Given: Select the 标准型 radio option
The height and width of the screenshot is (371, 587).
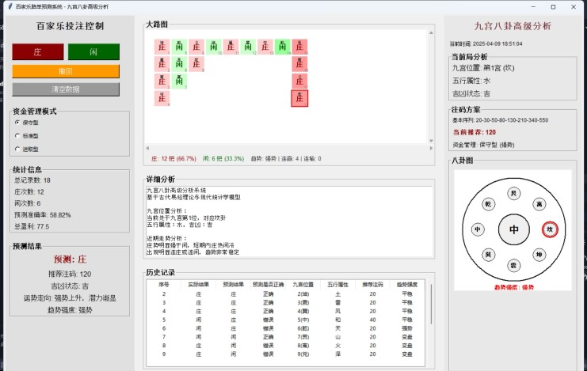Looking at the screenshot, I should coord(18,135).
